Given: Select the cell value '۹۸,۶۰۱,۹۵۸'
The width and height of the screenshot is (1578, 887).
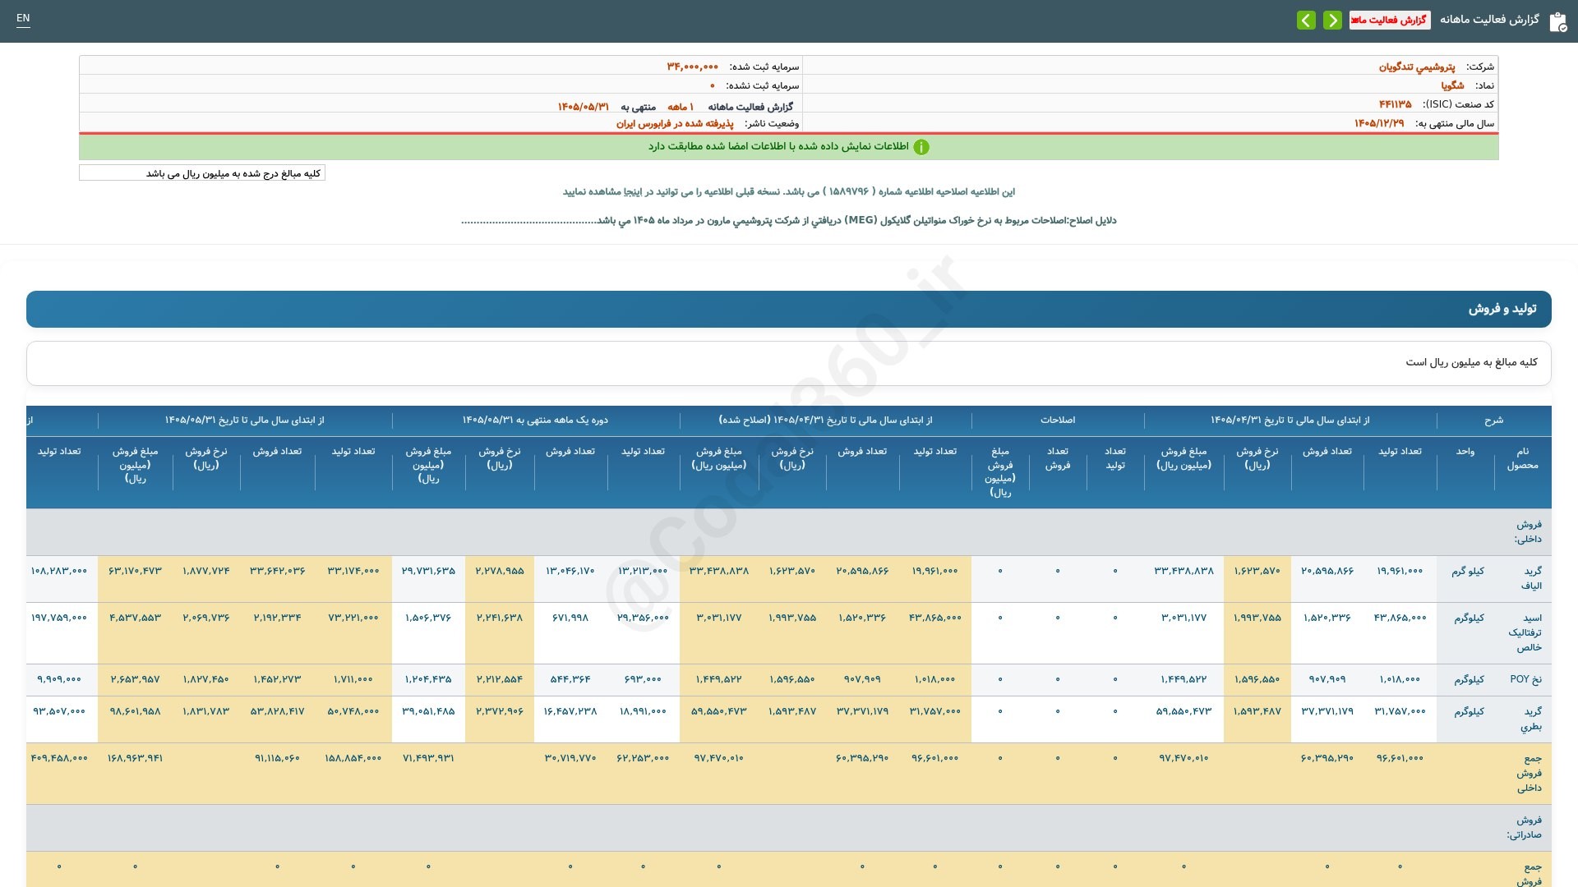Looking at the screenshot, I should click(x=135, y=711).
